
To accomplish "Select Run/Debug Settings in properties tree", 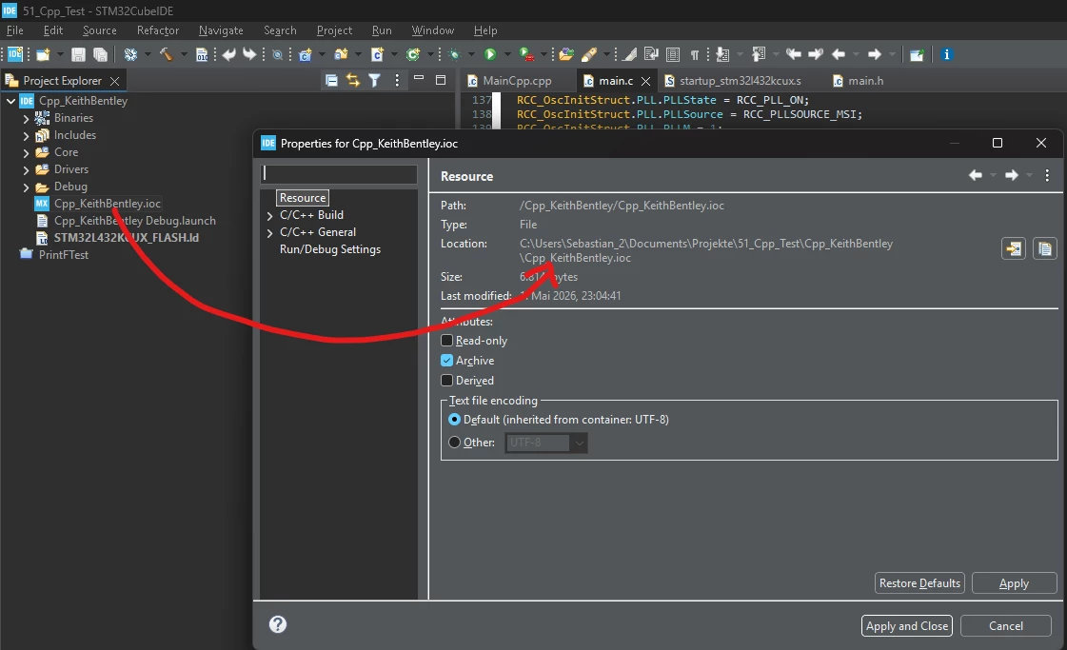I will 330,249.
